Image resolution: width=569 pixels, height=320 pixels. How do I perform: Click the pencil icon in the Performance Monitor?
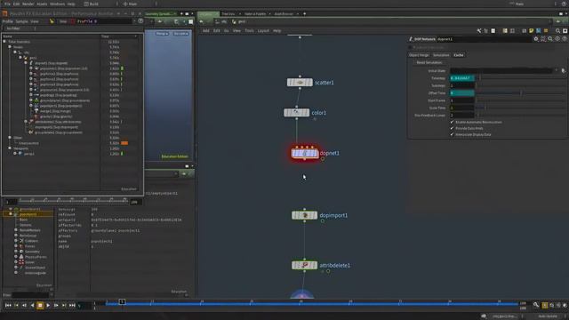coord(52,21)
